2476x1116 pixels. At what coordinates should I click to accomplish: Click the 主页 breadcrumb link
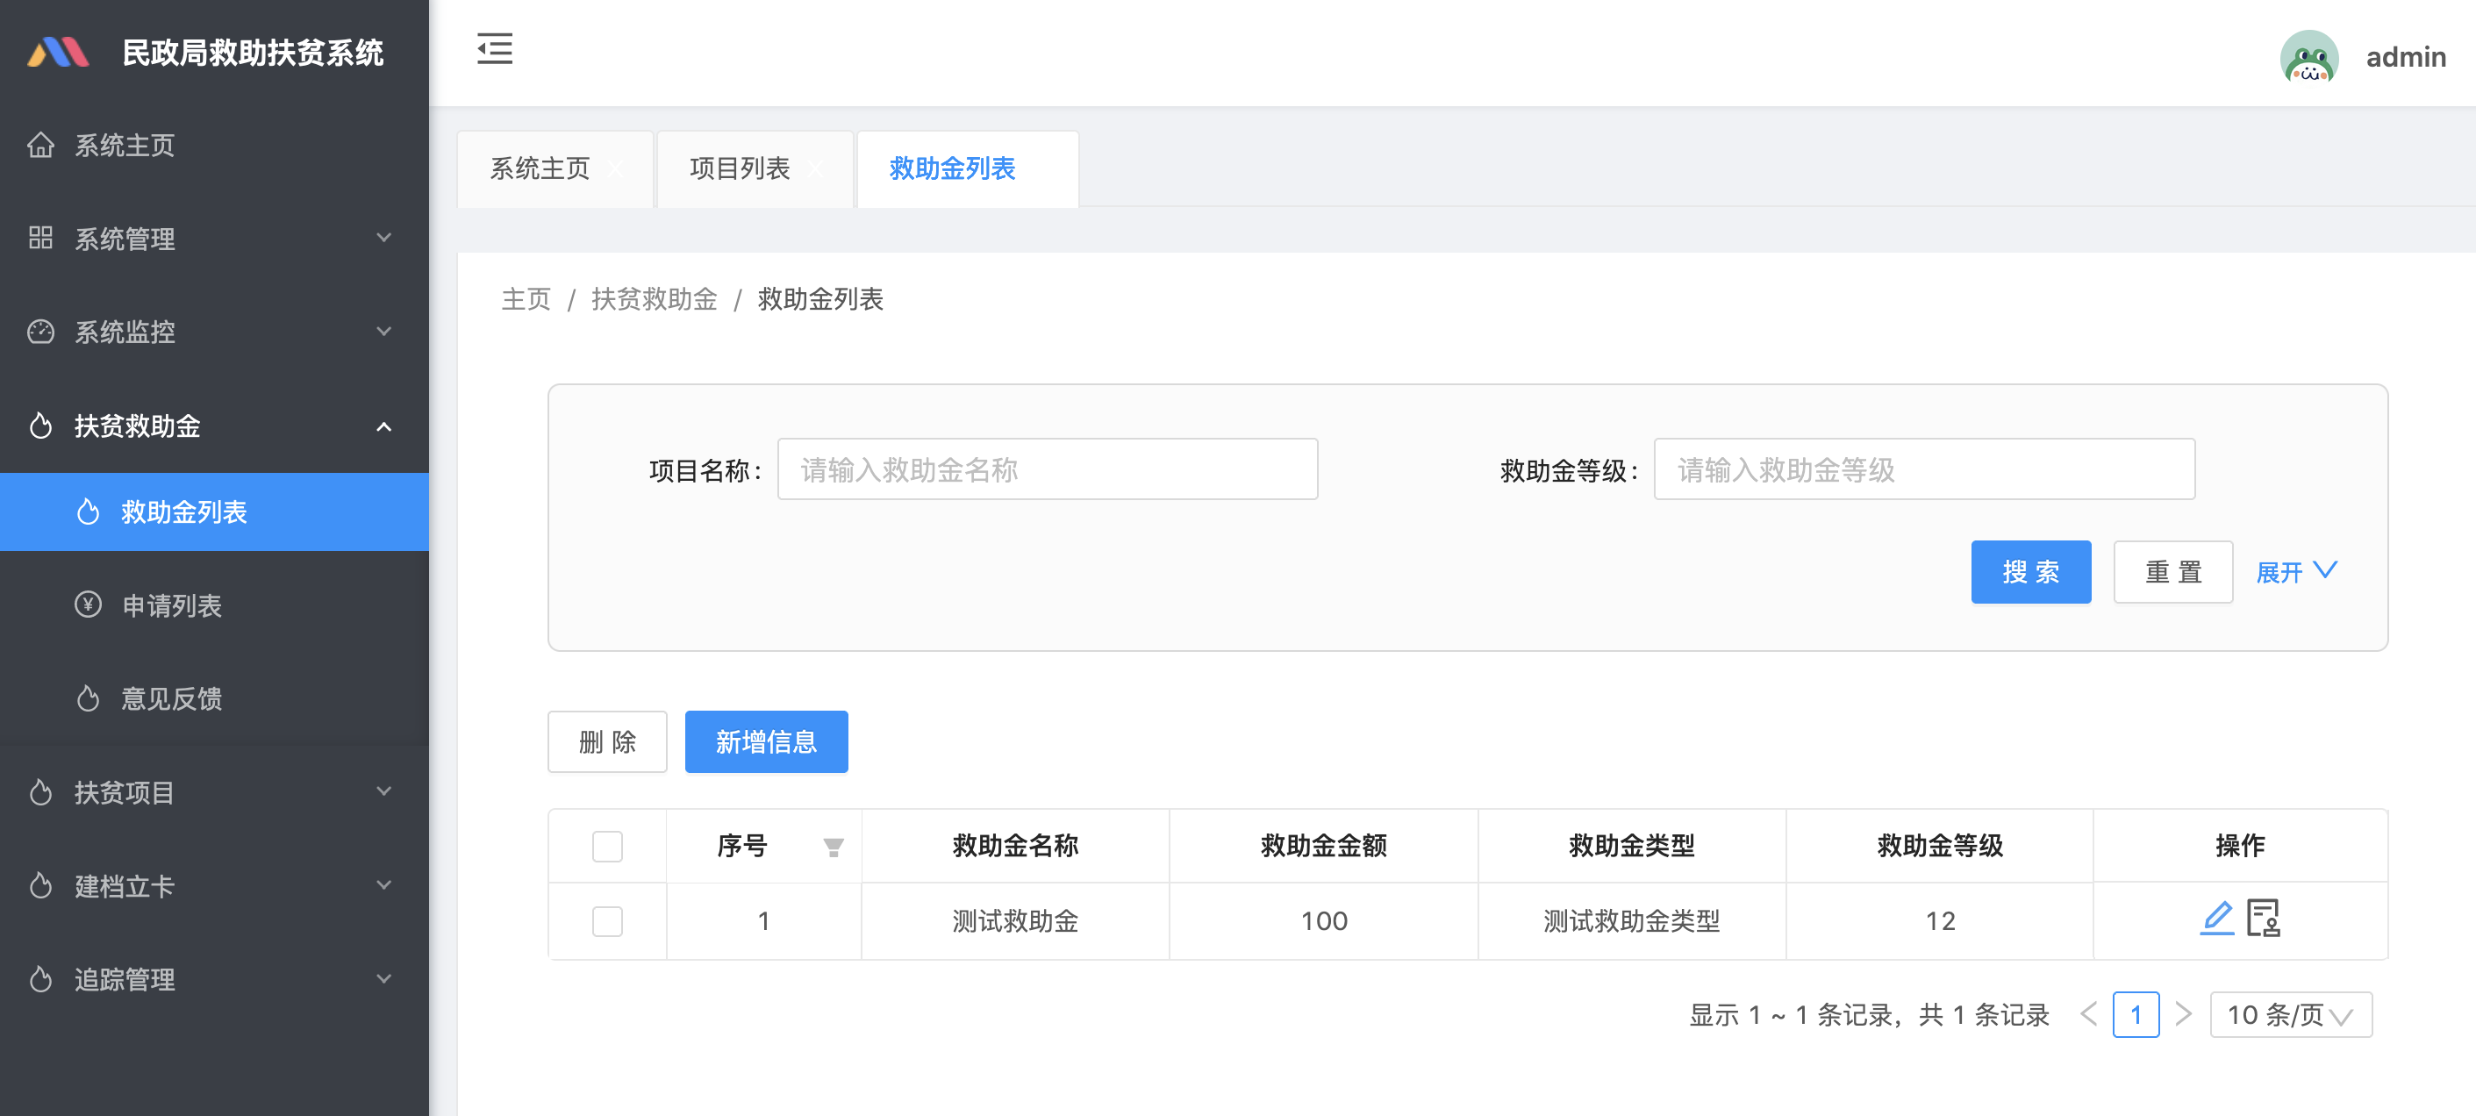coord(526,299)
